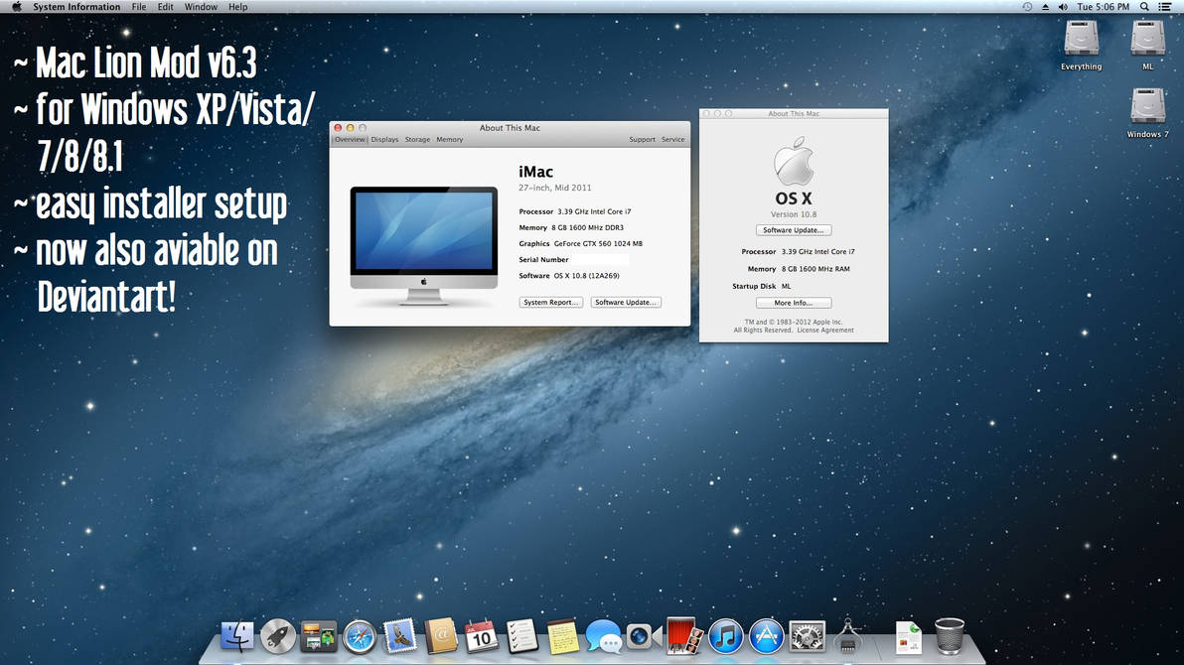The width and height of the screenshot is (1184, 665).
Task: Open Spotlight search magnifier in menu bar
Action: (1144, 7)
